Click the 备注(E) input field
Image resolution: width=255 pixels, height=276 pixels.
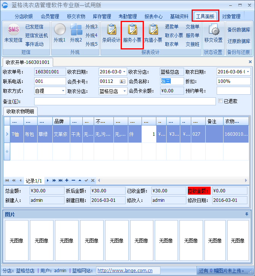point(125,102)
